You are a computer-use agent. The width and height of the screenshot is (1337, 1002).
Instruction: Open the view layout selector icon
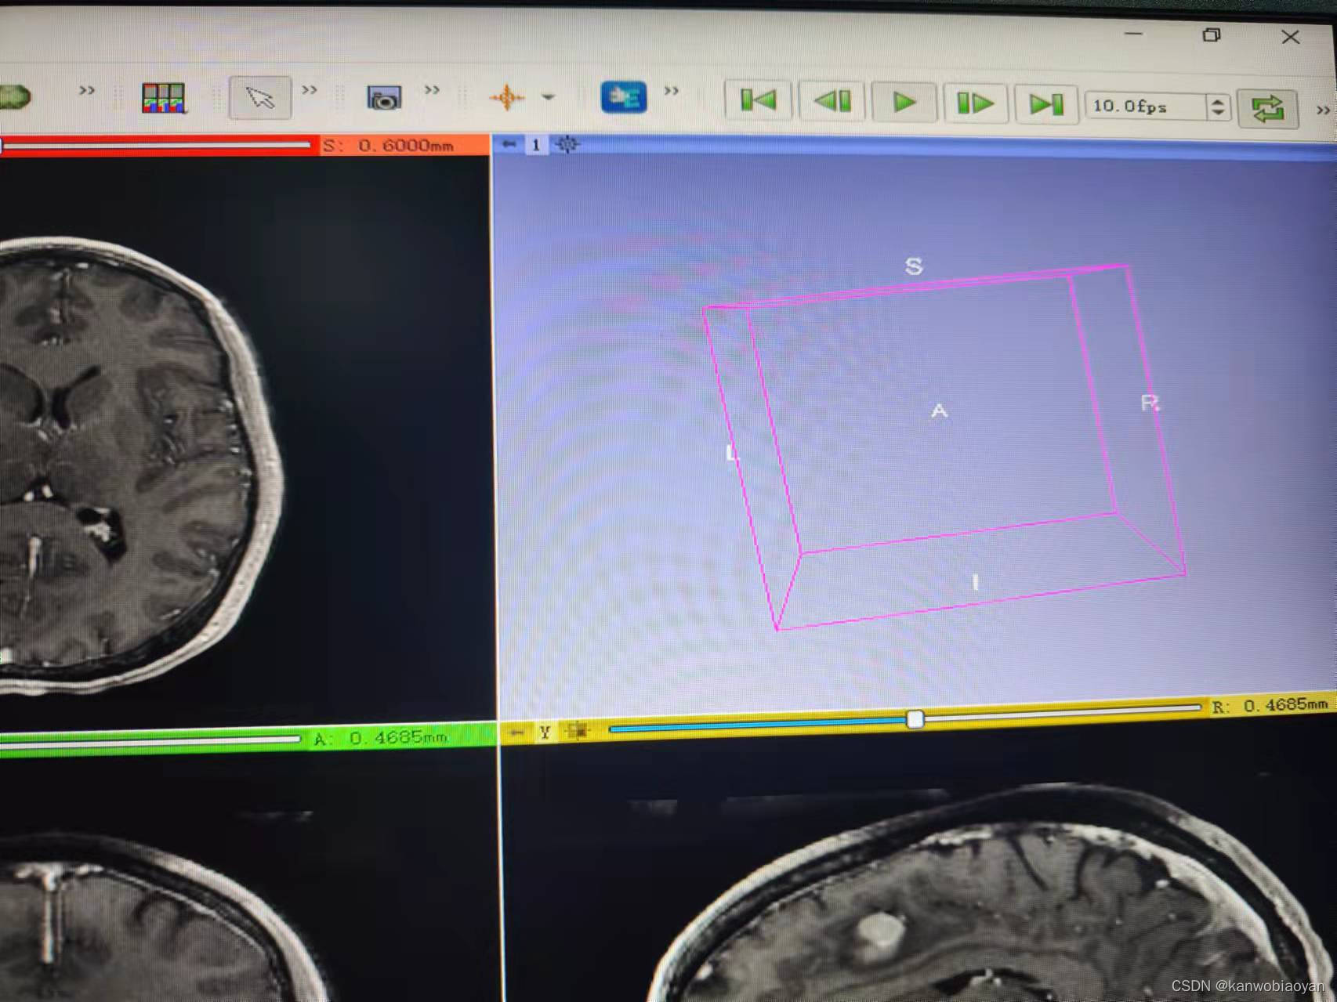pos(163,98)
